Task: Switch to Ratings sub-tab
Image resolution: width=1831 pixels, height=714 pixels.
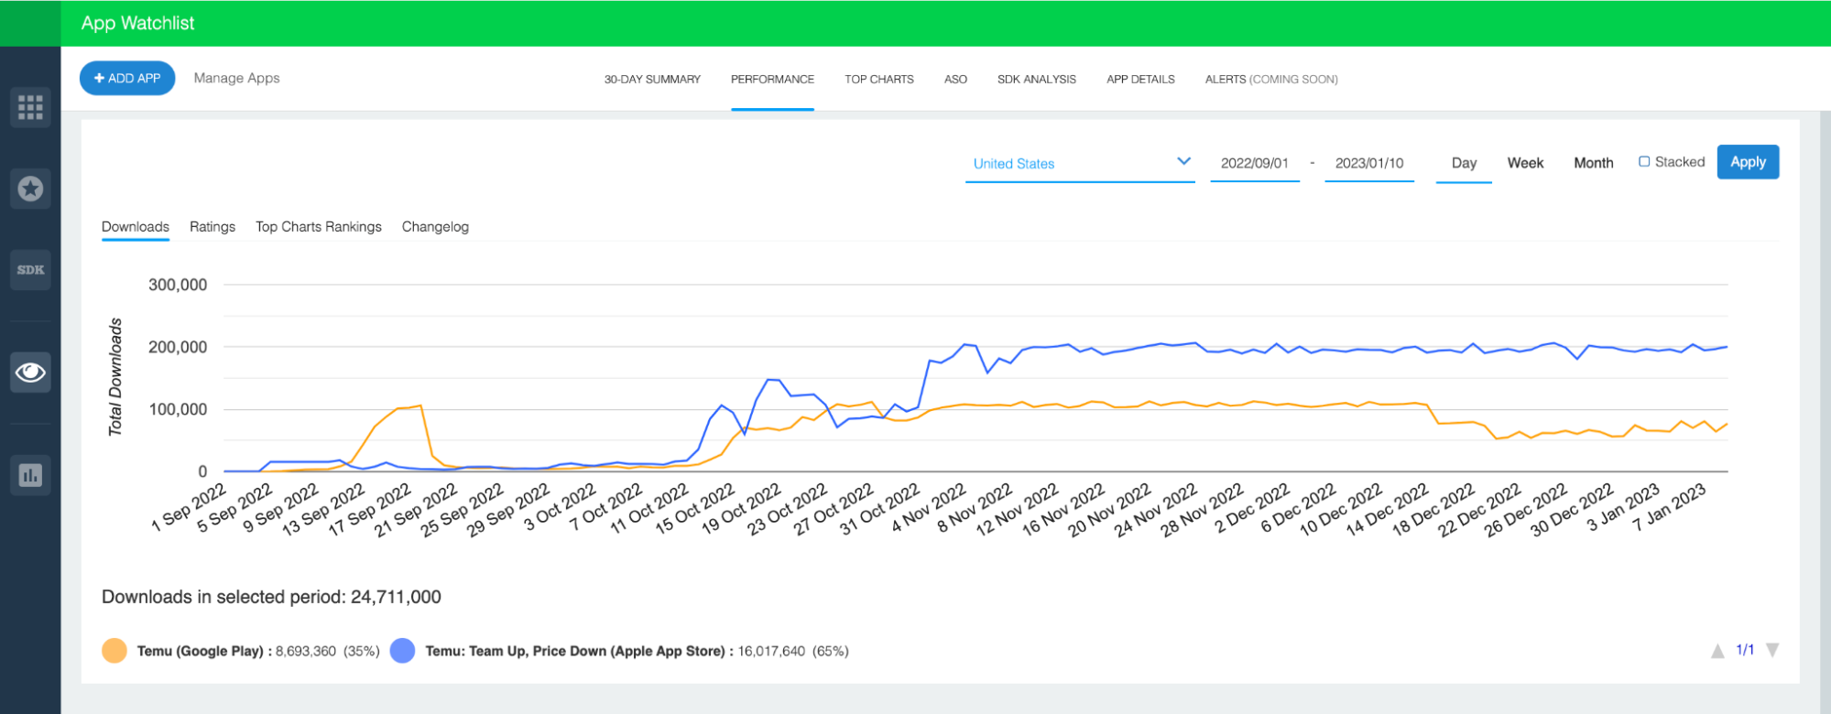Action: coord(213,227)
